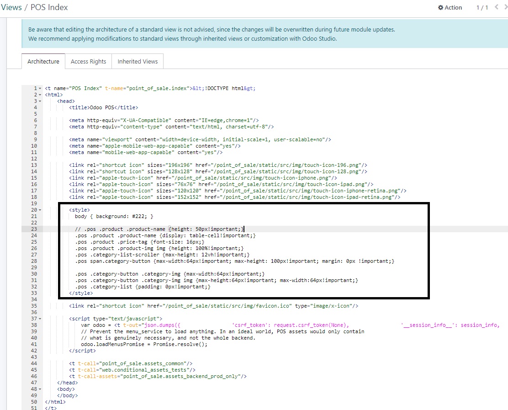Click line number 35 in the gutter

[34, 306]
